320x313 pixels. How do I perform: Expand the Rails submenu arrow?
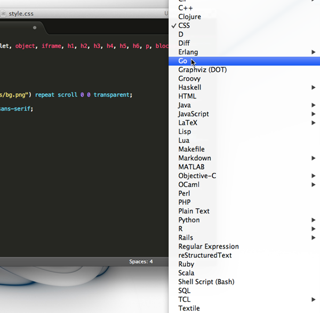click(x=313, y=237)
